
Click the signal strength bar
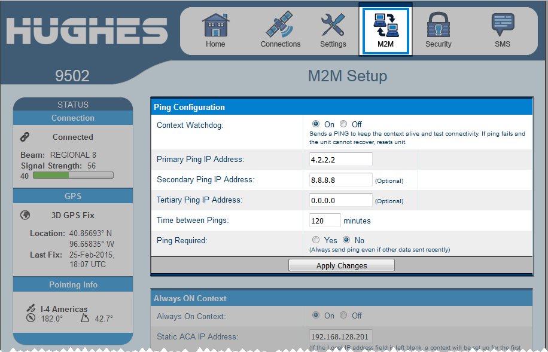tap(72, 176)
